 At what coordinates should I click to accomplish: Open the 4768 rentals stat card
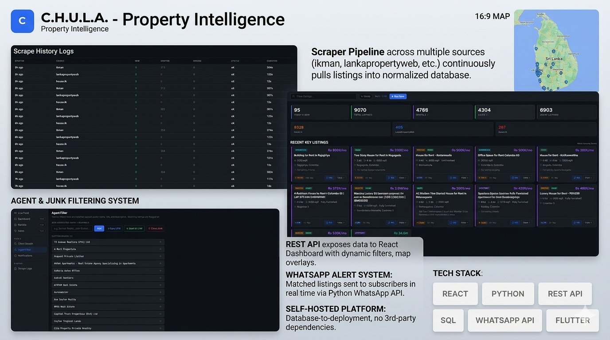[x=443, y=112]
